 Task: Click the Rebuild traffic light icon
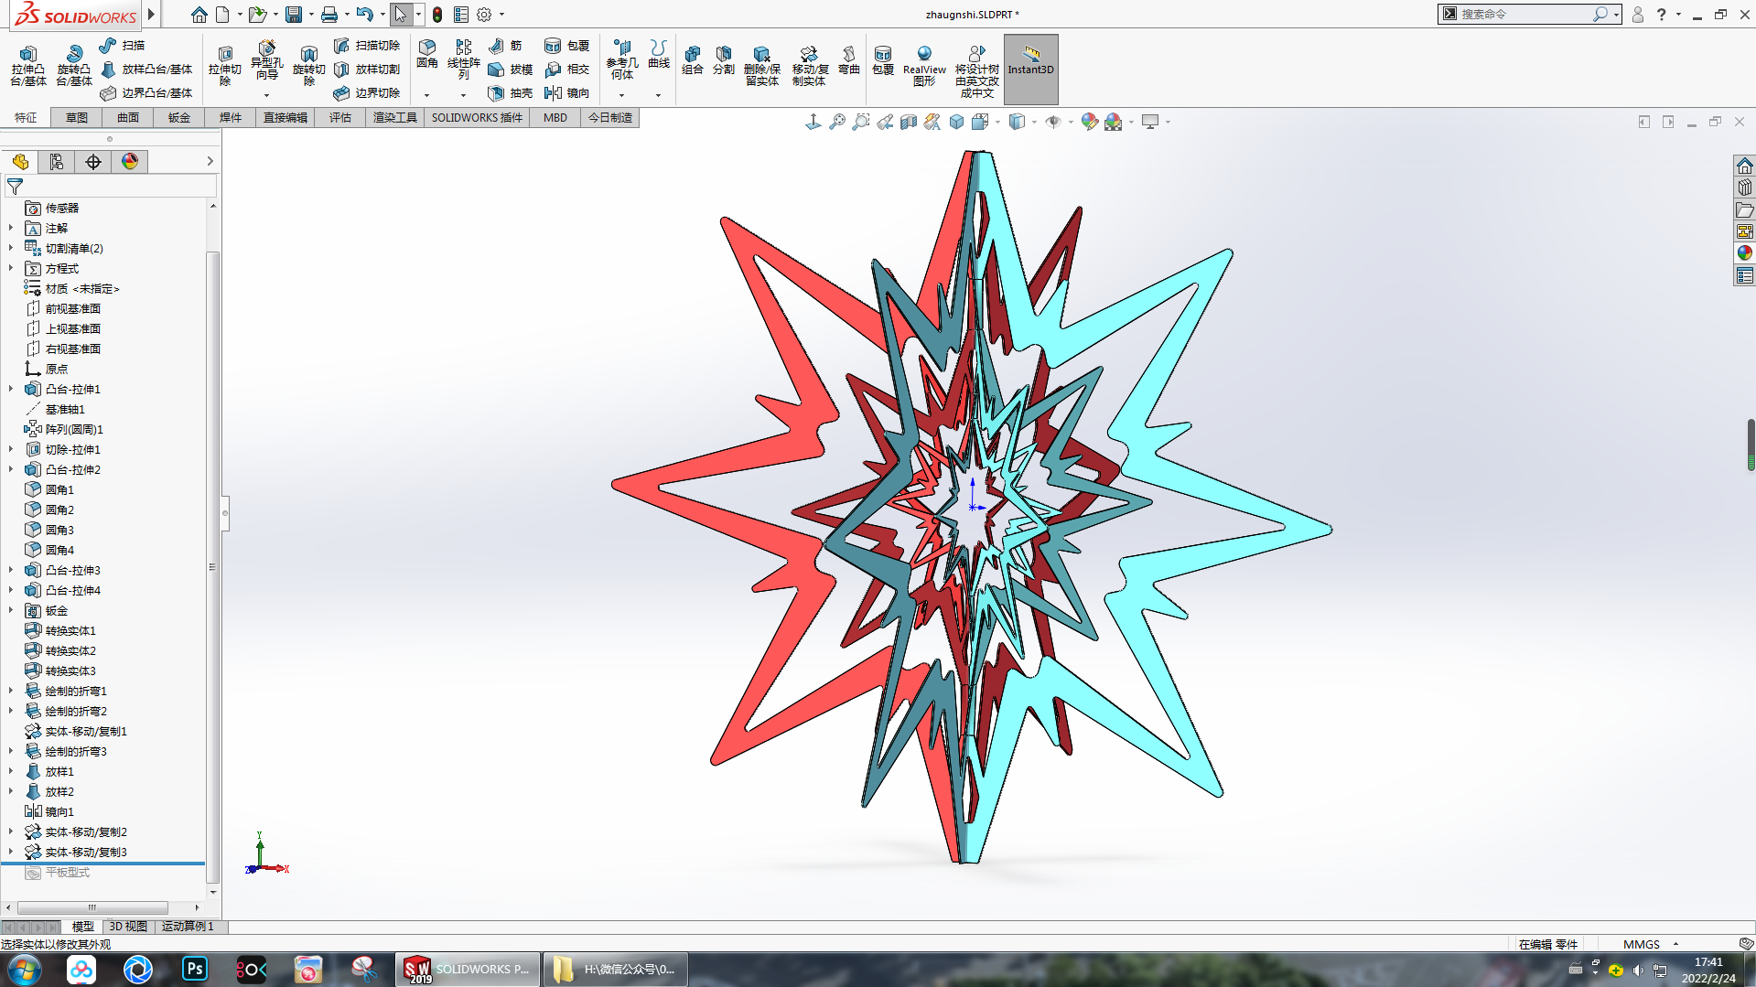pyautogui.click(x=437, y=15)
